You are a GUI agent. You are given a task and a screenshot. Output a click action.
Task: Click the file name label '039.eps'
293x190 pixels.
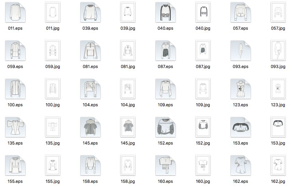coord(90,28)
